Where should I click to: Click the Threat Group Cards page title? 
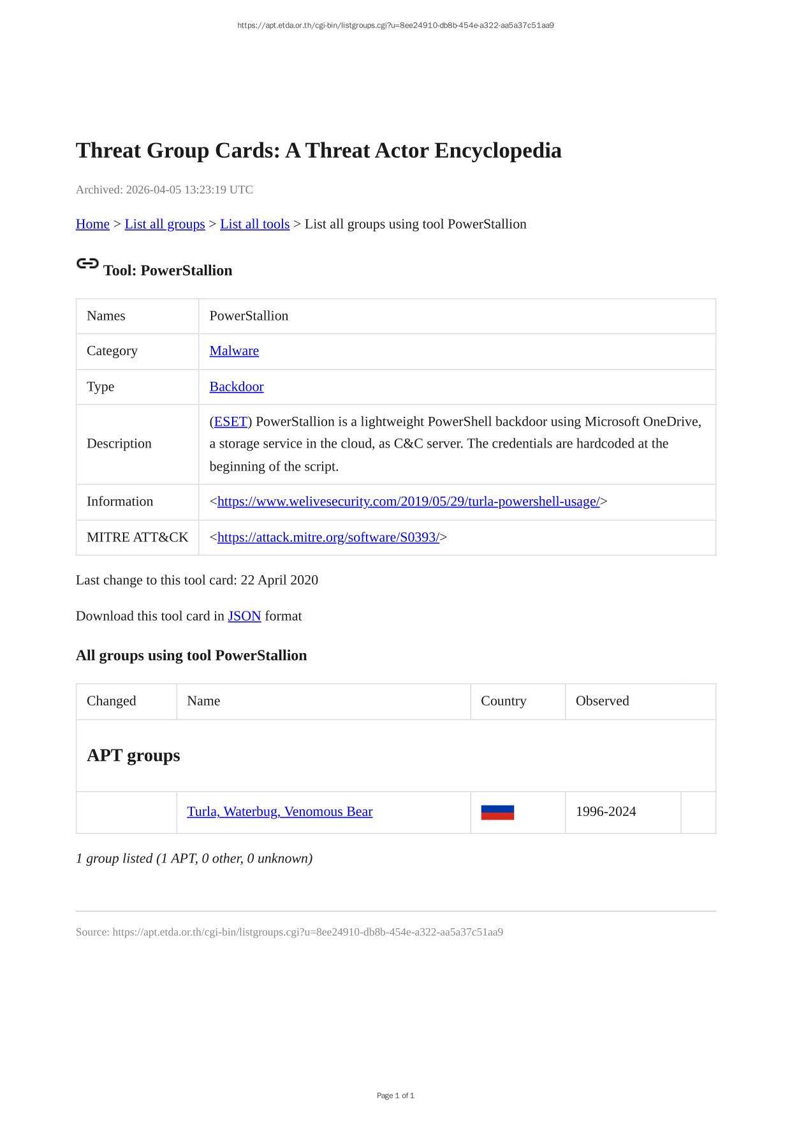pos(318,151)
